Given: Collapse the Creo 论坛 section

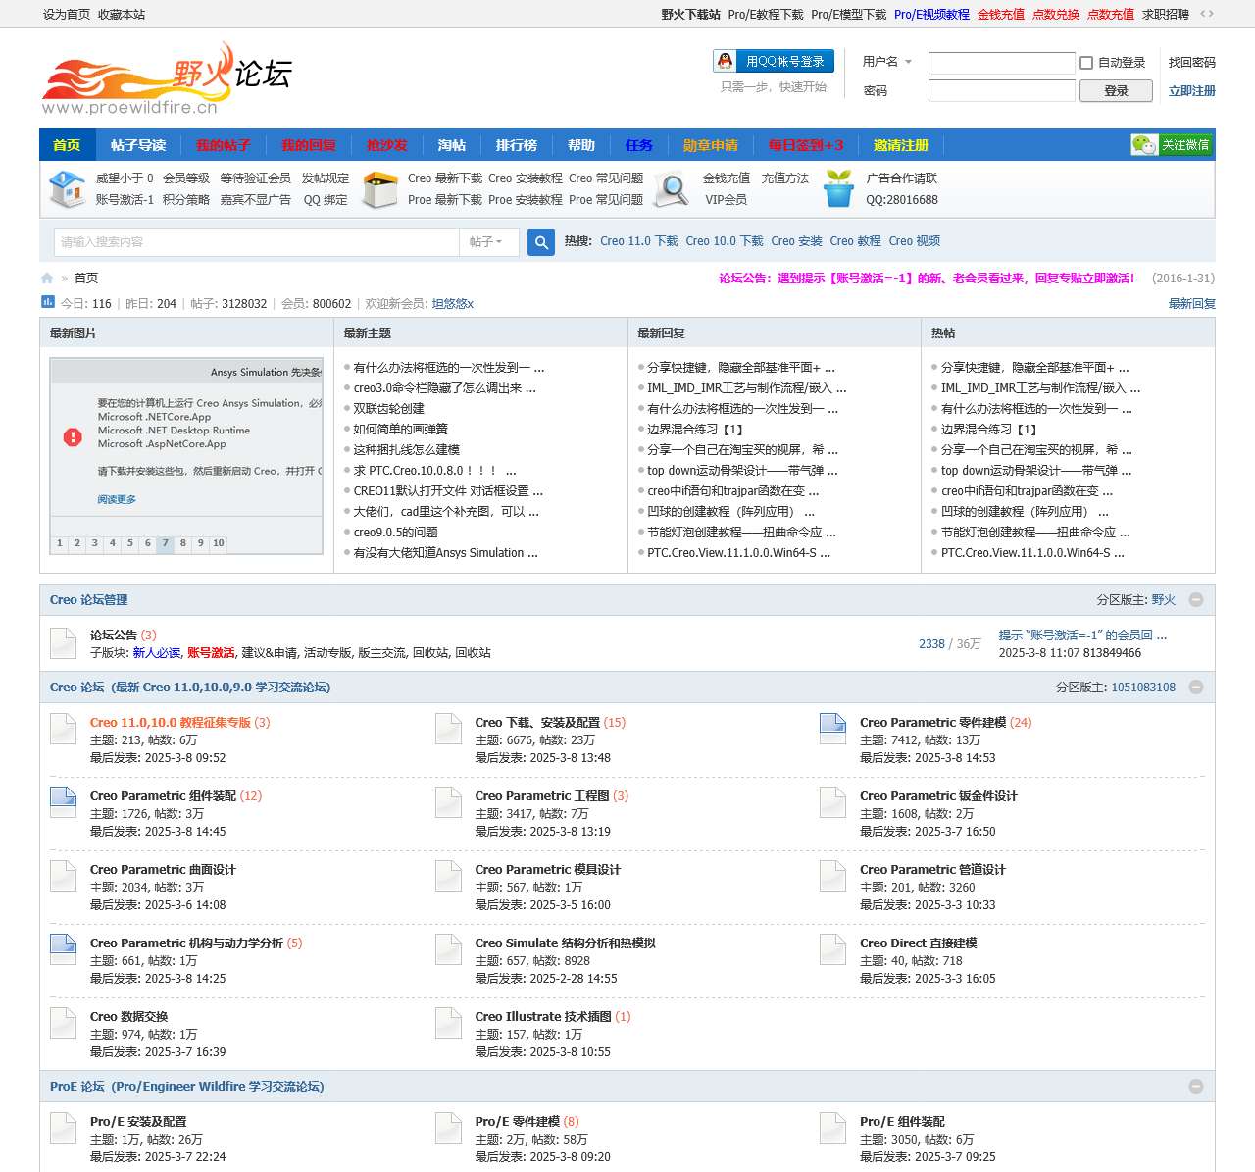Looking at the screenshot, I should (x=1196, y=688).
